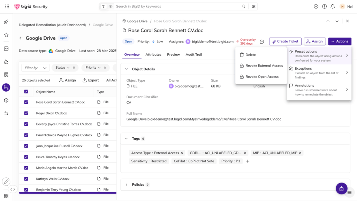
Task: Switch search to text mode T icon
Action: click(104, 6)
